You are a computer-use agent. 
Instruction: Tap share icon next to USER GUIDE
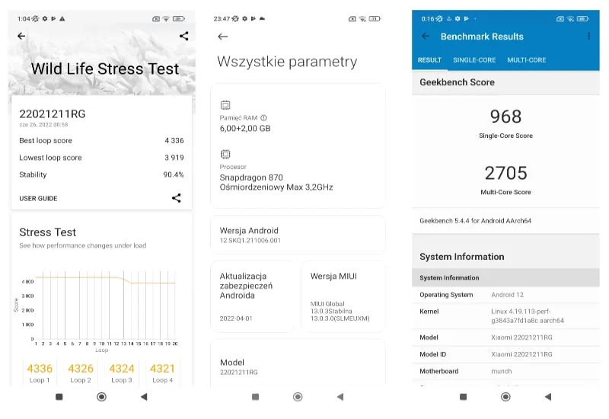176,198
